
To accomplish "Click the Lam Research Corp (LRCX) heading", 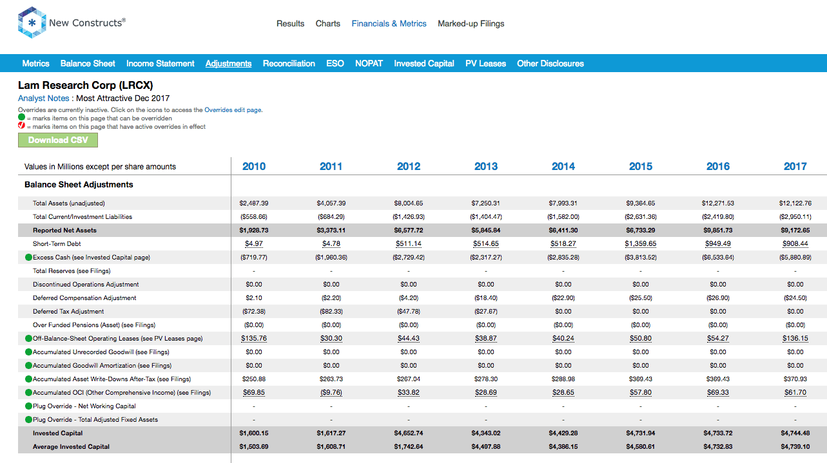I will (86, 85).
